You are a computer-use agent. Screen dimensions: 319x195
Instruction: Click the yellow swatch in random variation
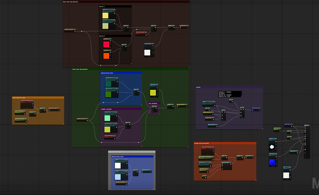(x=107, y=130)
